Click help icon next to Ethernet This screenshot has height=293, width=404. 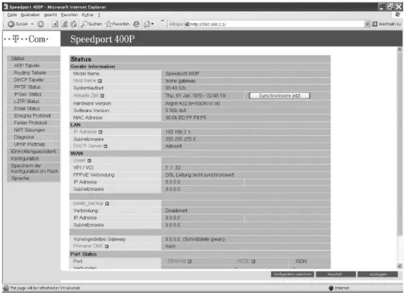click(190, 261)
